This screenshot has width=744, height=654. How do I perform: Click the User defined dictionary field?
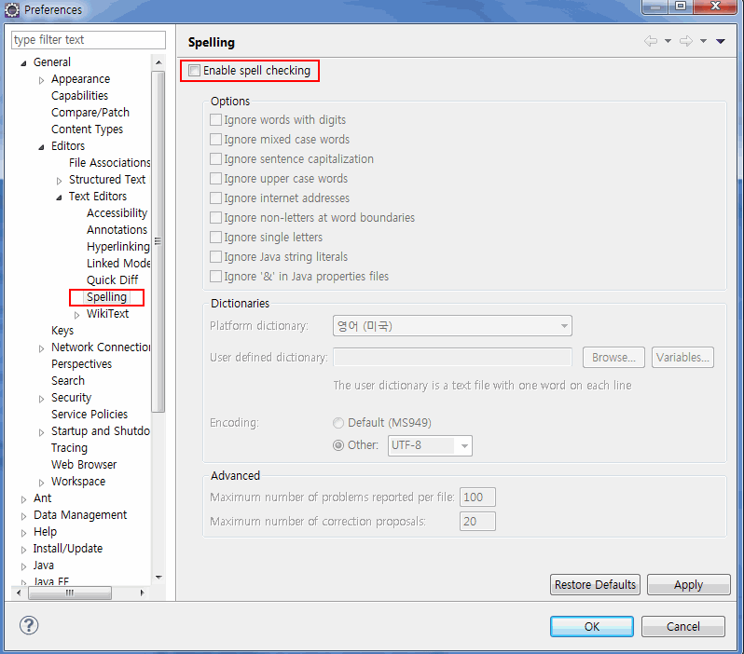click(452, 357)
